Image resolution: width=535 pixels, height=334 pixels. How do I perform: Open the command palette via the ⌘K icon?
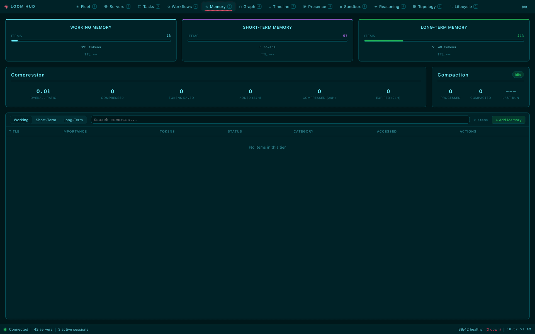point(525,7)
